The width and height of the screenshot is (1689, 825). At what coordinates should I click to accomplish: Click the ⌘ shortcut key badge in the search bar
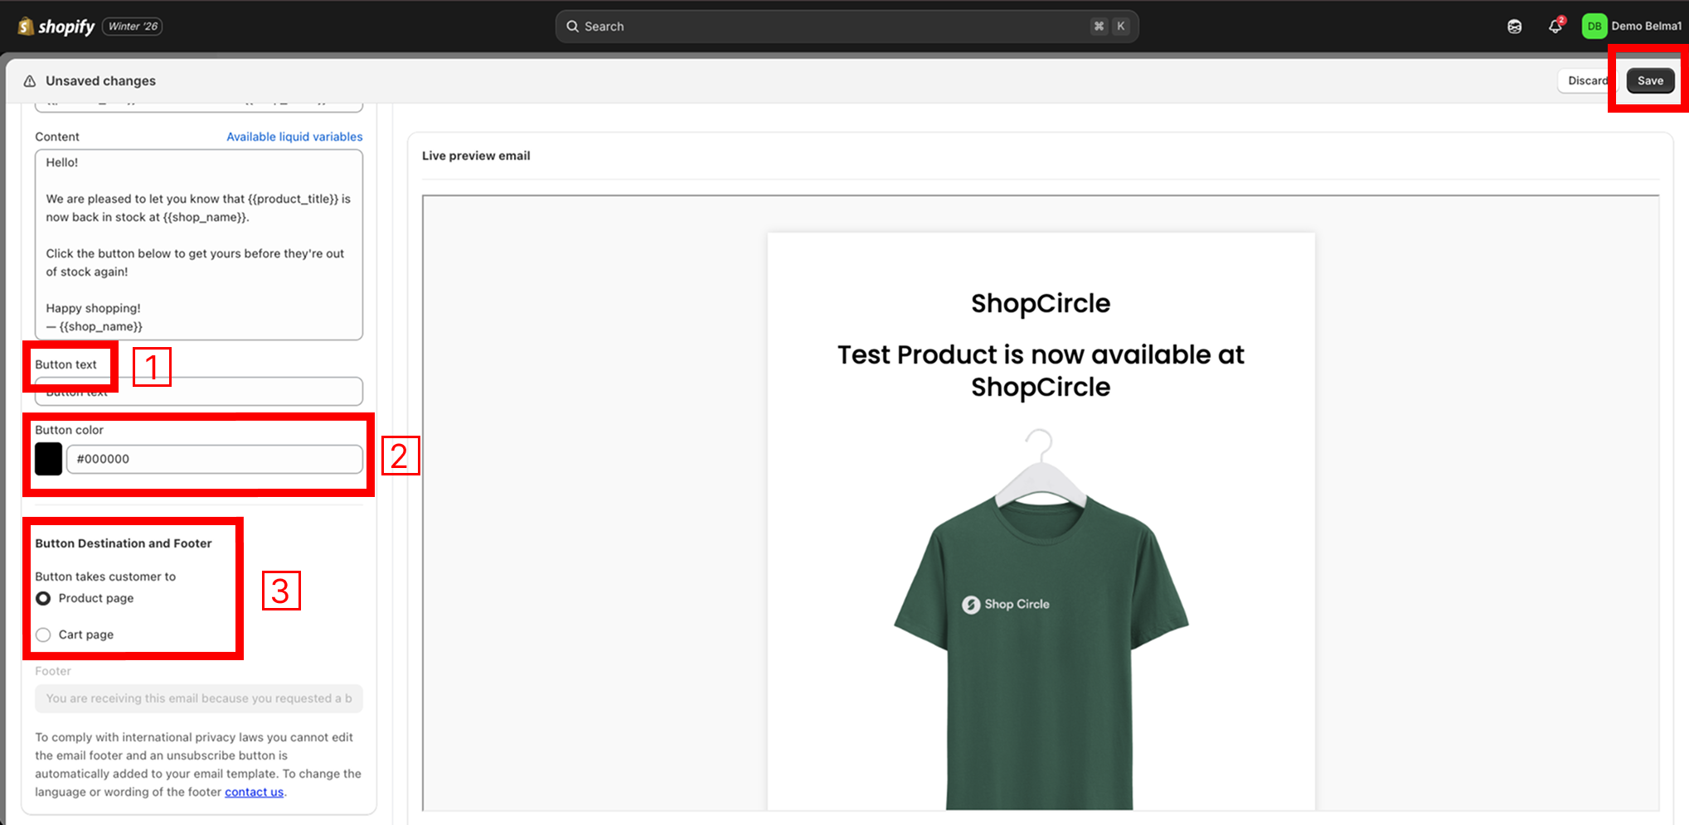[1099, 27]
